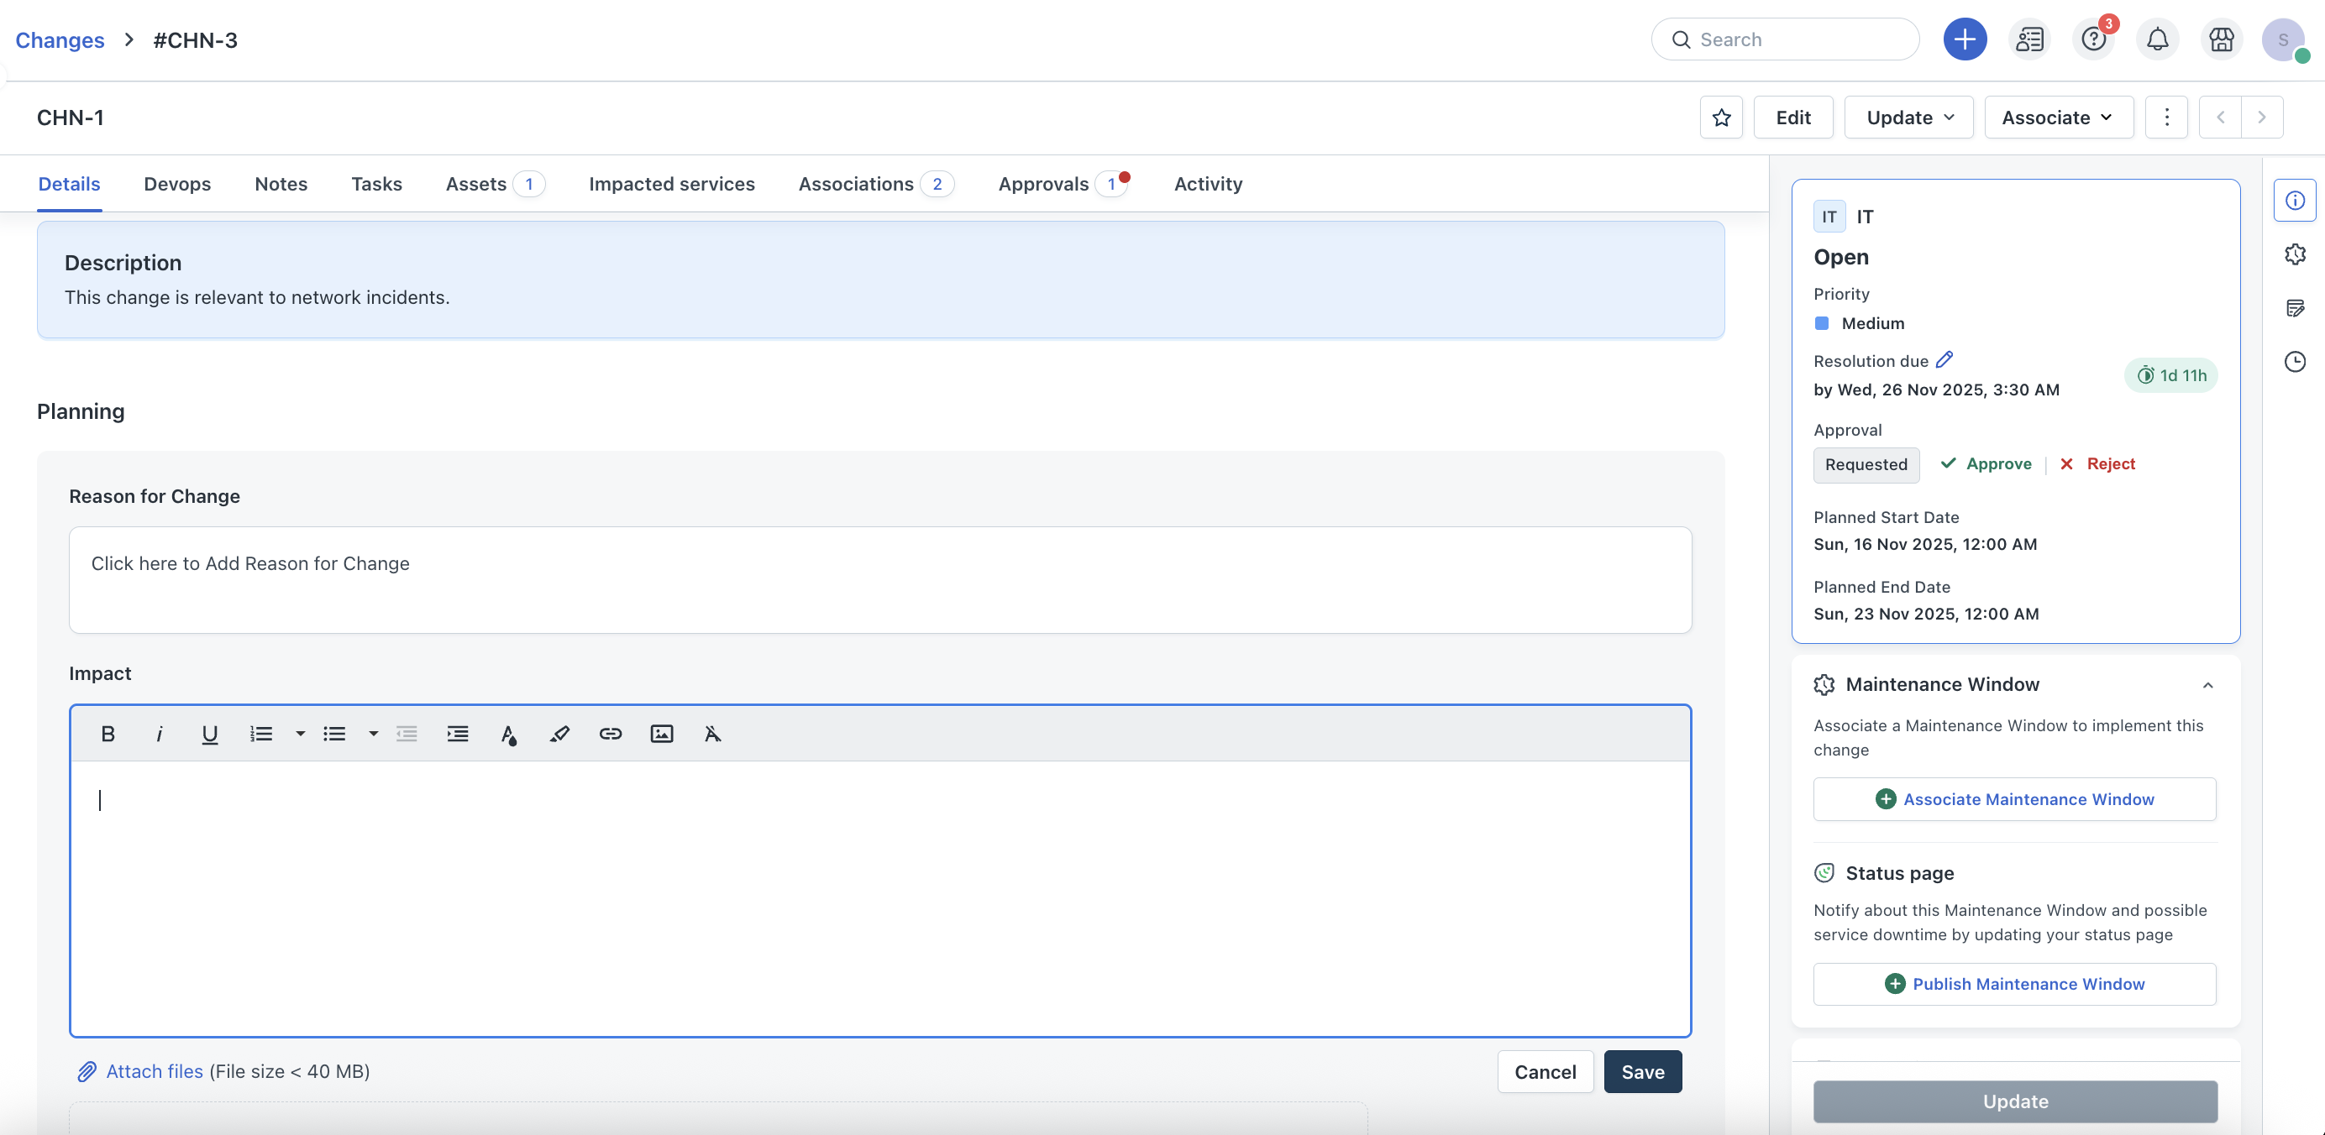Insert a hyperlink using link icon
This screenshot has height=1135, width=2325.
click(610, 734)
